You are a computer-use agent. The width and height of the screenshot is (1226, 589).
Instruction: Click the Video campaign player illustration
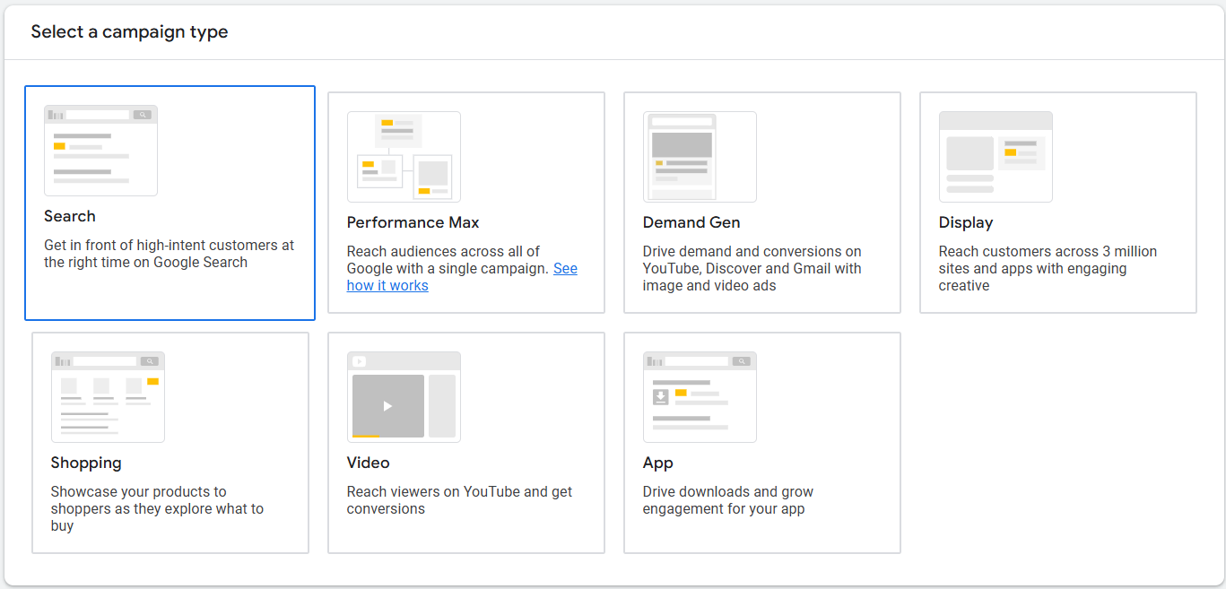pyautogui.click(x=404, y=397)
